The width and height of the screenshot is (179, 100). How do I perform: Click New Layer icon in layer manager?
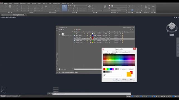[75, 30]
